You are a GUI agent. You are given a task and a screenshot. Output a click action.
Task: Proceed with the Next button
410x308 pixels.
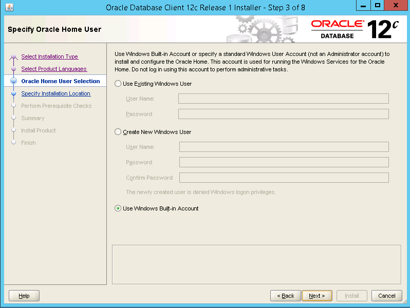tap(317, 296)
